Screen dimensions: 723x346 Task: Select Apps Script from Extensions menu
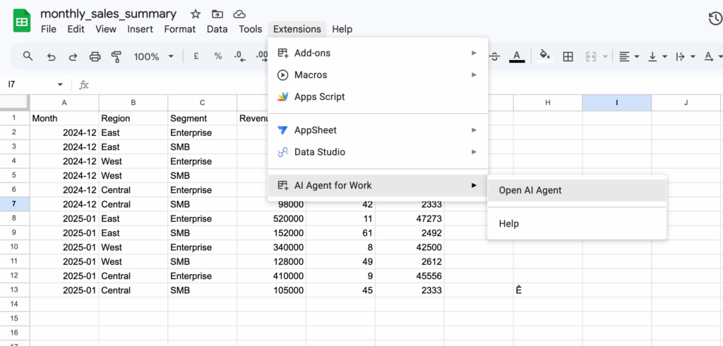pos(378,97)
